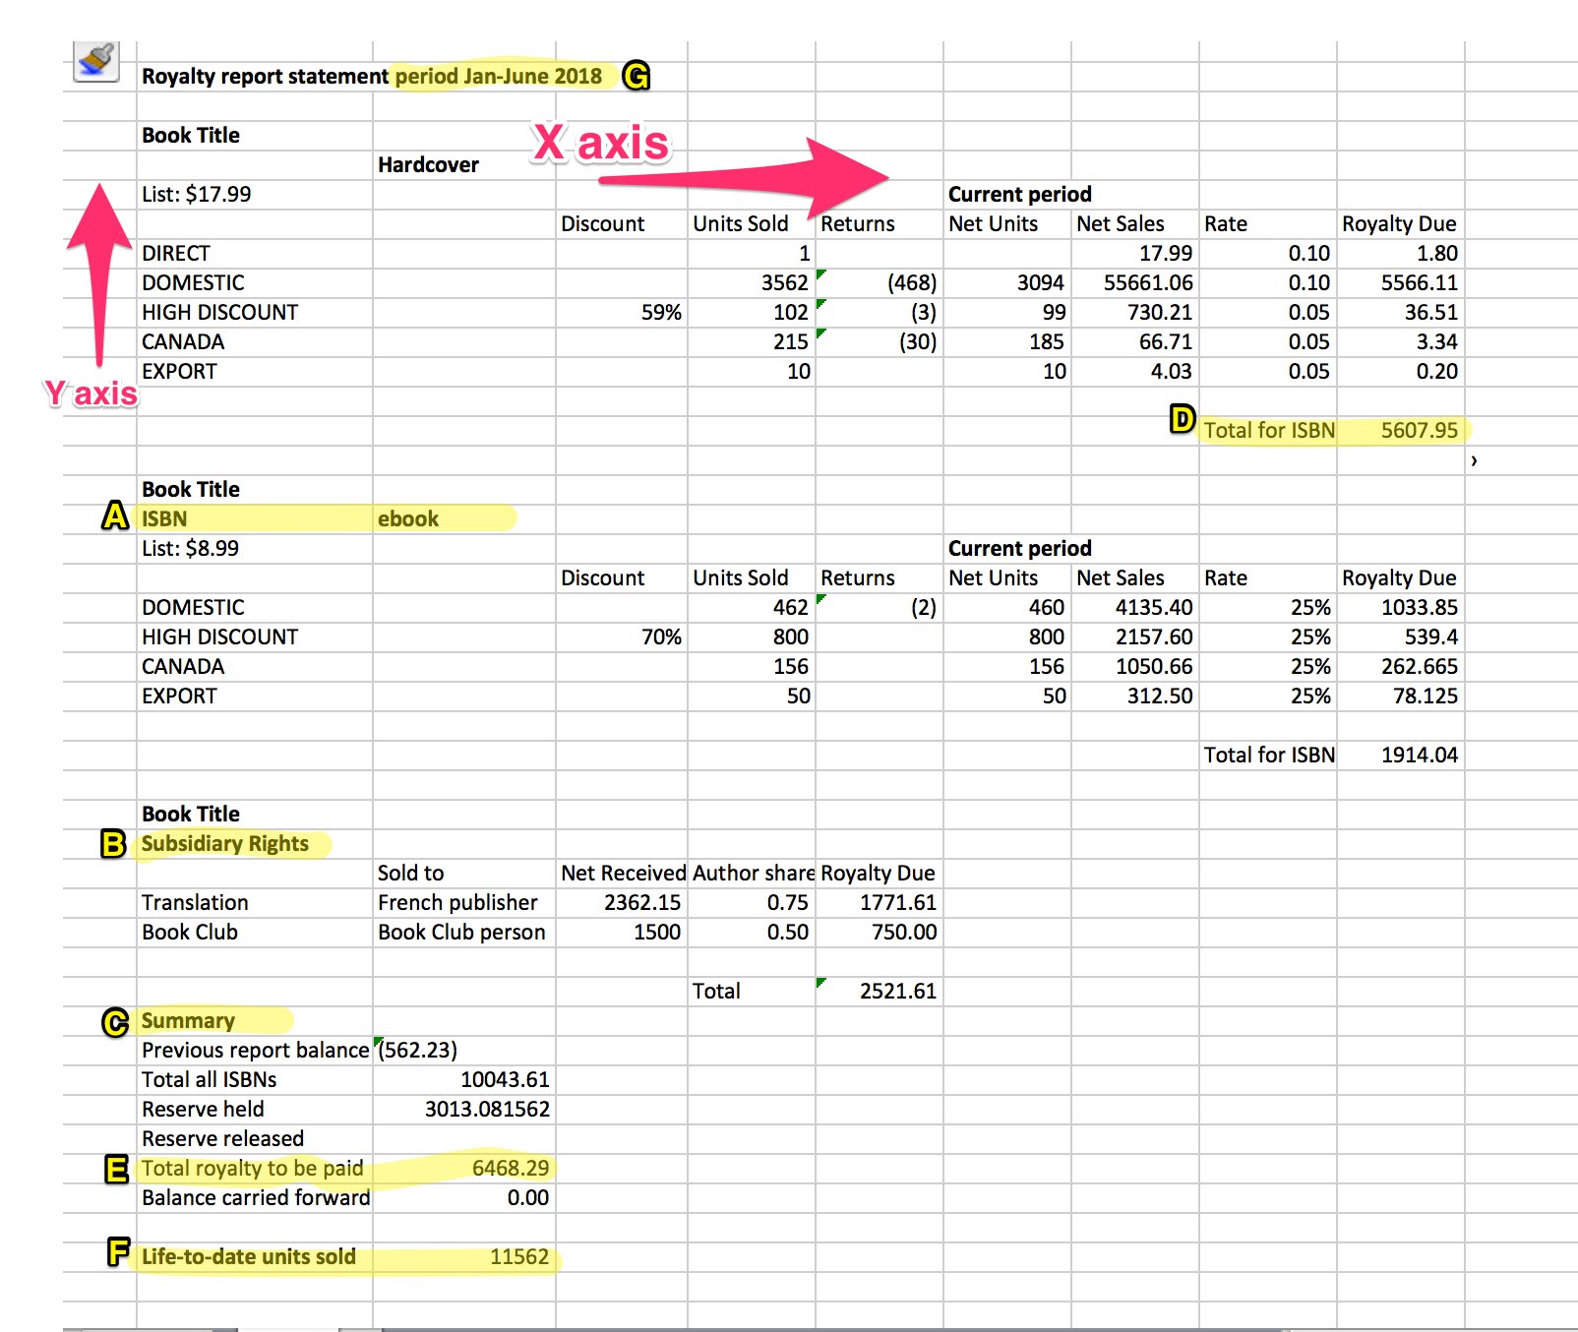This screenshot has width=1578, height=1332.
Task: Select the French publisher cell under Sold to
Action: [x=456, y=902]
